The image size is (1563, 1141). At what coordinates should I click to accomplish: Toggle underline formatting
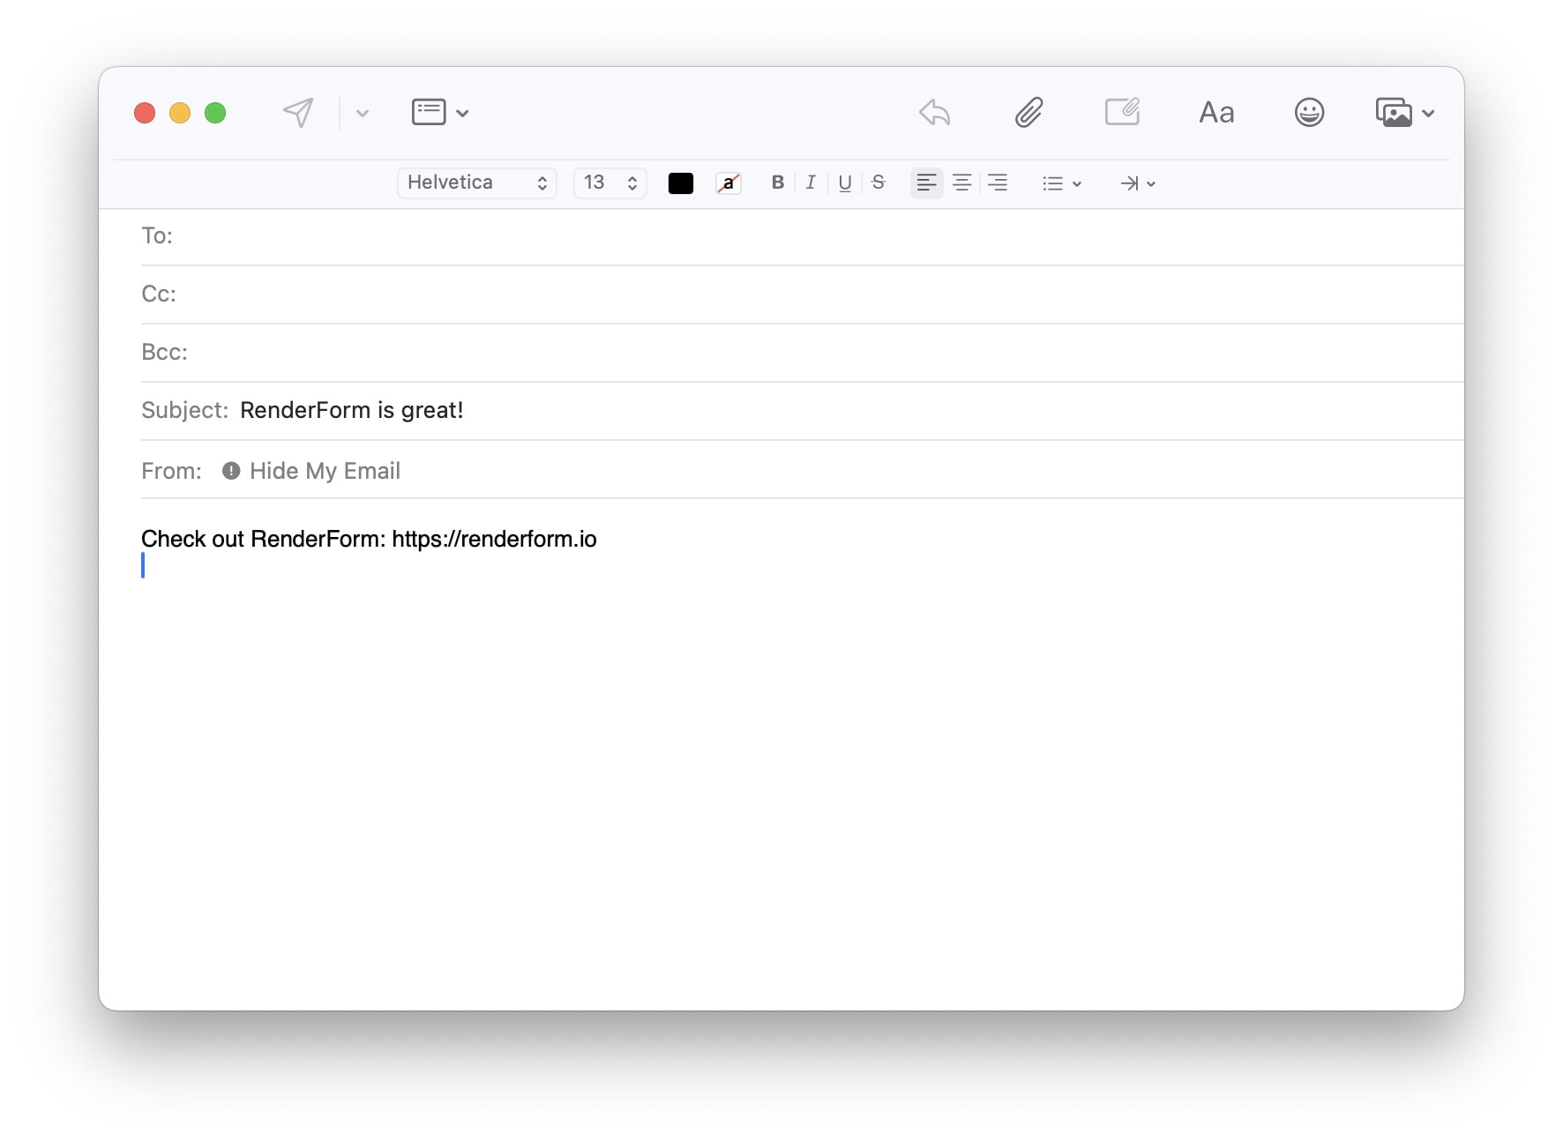pyautogui.click(x=844, y=183)
